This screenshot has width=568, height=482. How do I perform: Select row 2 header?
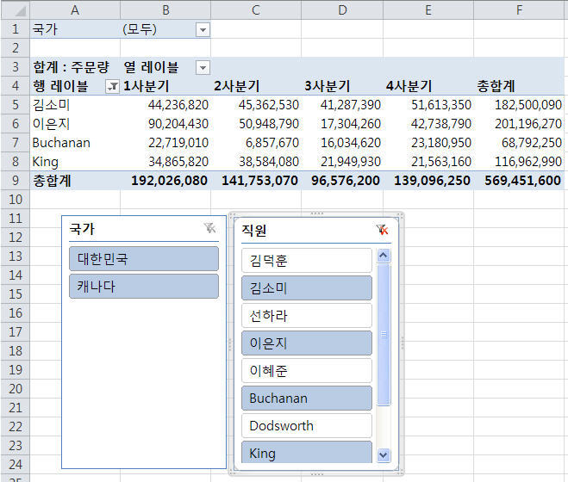click(x=16, y=47)
